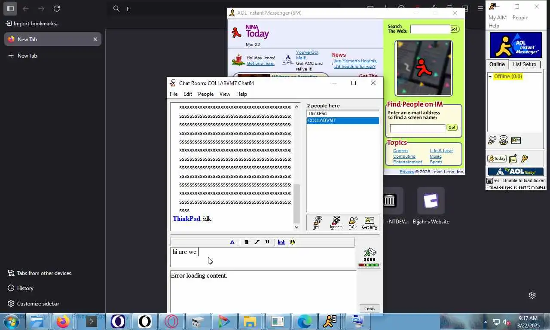Viewport: 550px width, 330px height.
Task: Click Go! in Find People on IM
Action: tap(452, 128)
